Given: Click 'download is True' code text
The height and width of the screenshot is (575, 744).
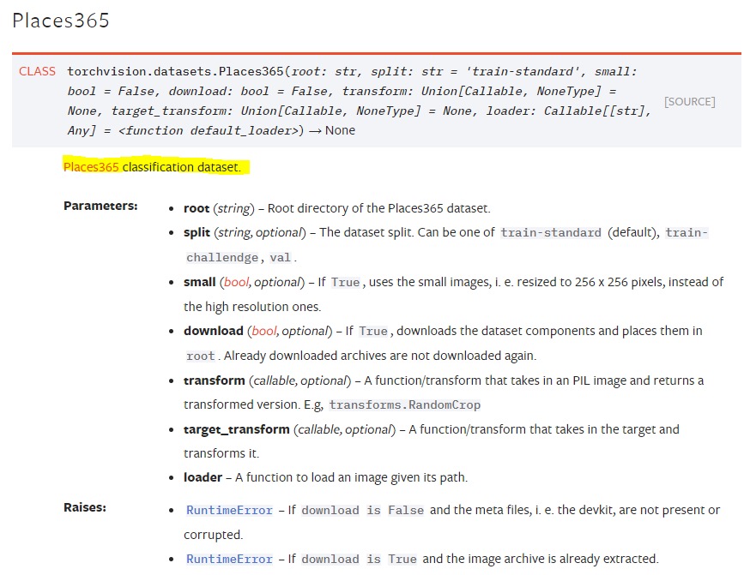Looking at the screenshot, I should click(359, 559).
